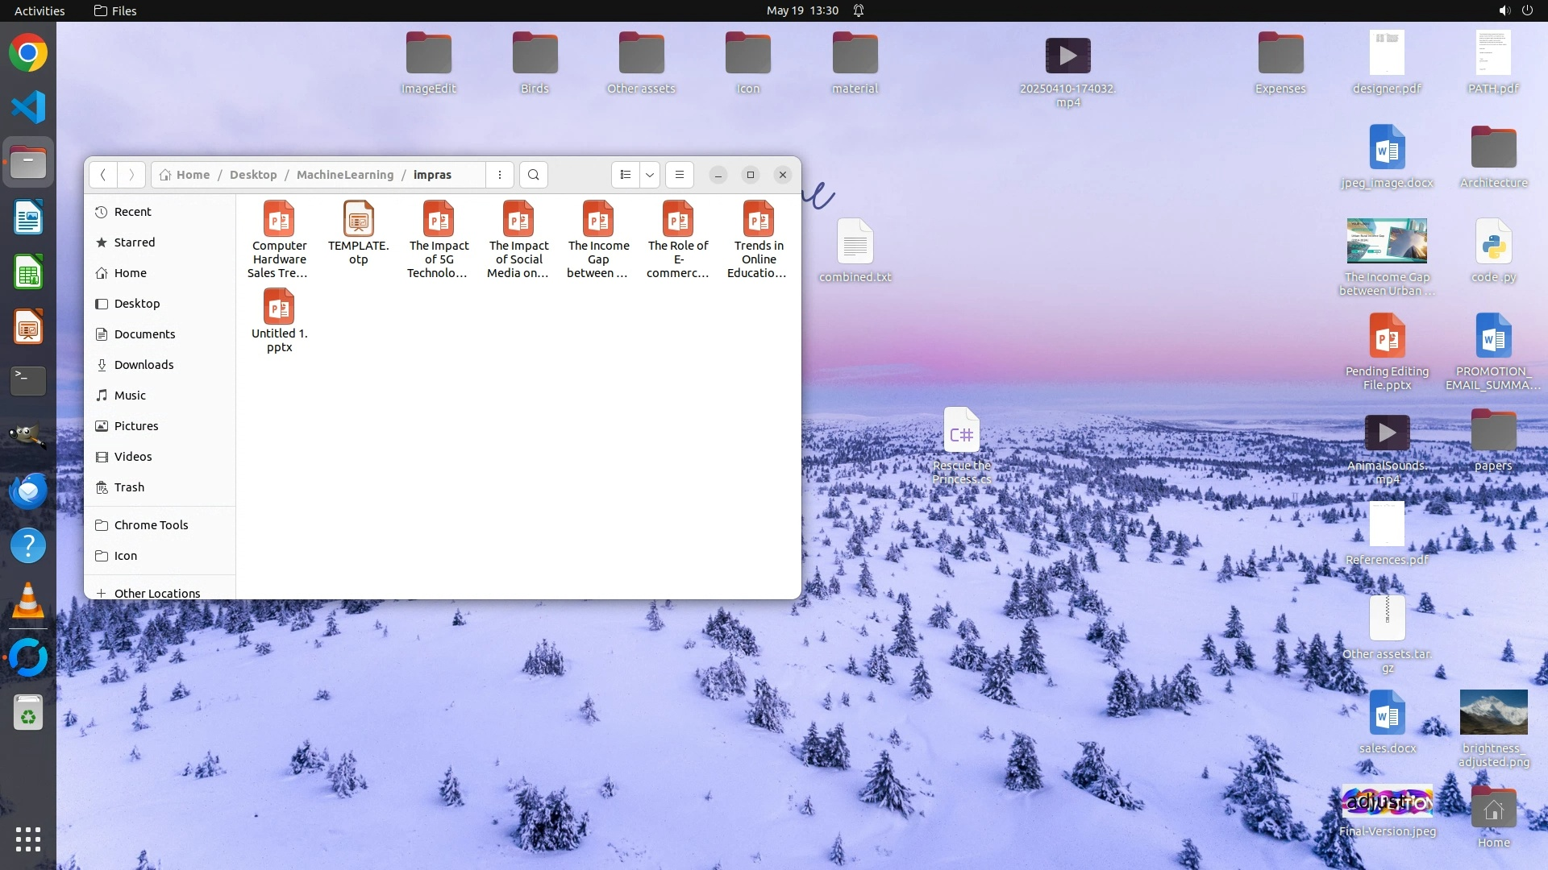This screenshot has width=1548, height=870.
Task: Open the hamburger main menu
Action: coord(680,175)
